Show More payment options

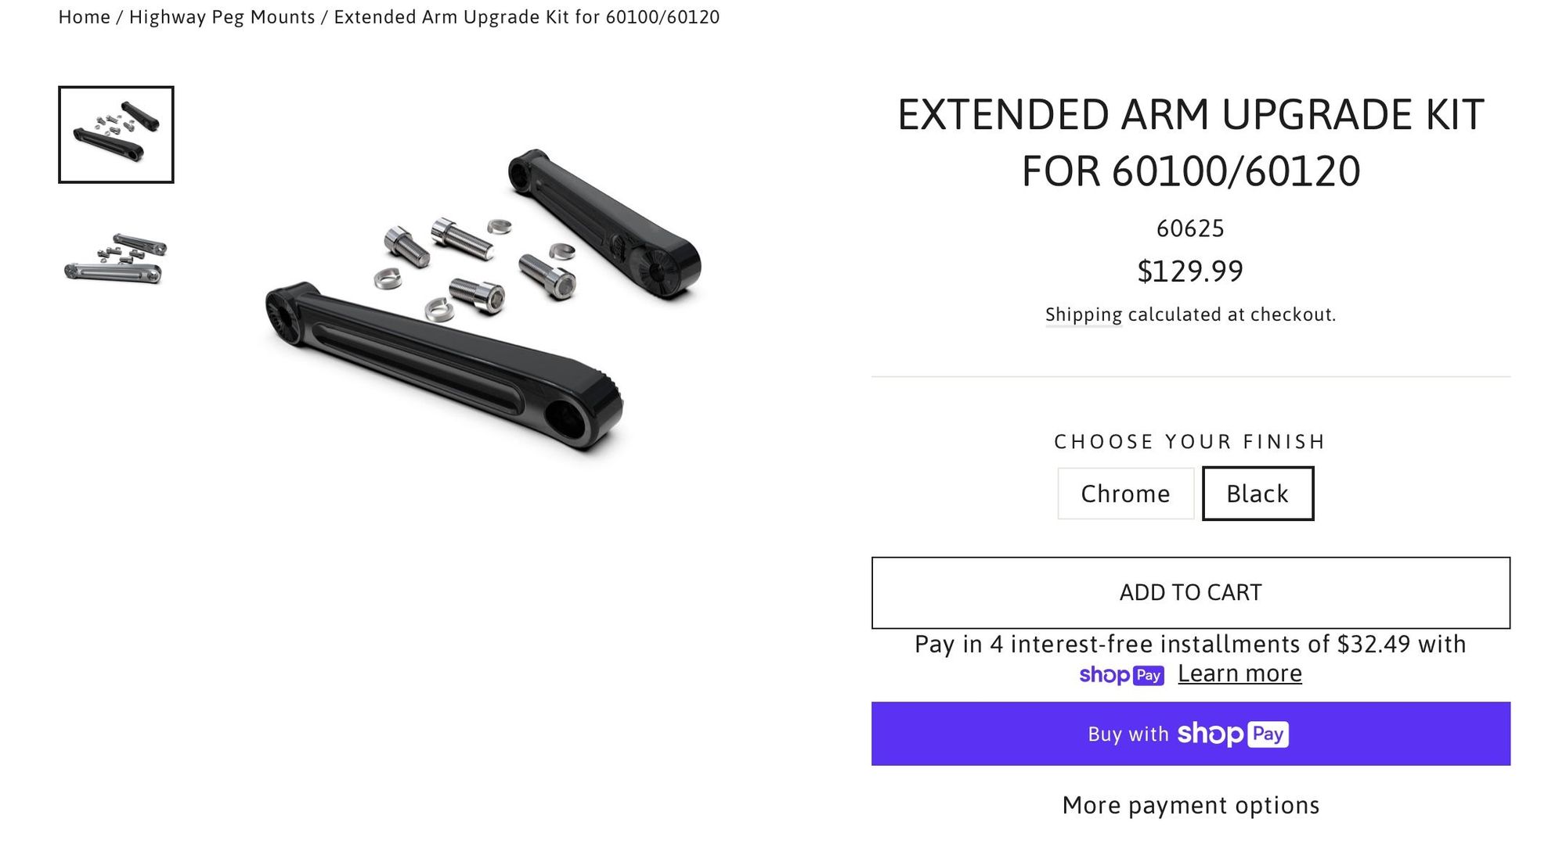[1190, 805]
